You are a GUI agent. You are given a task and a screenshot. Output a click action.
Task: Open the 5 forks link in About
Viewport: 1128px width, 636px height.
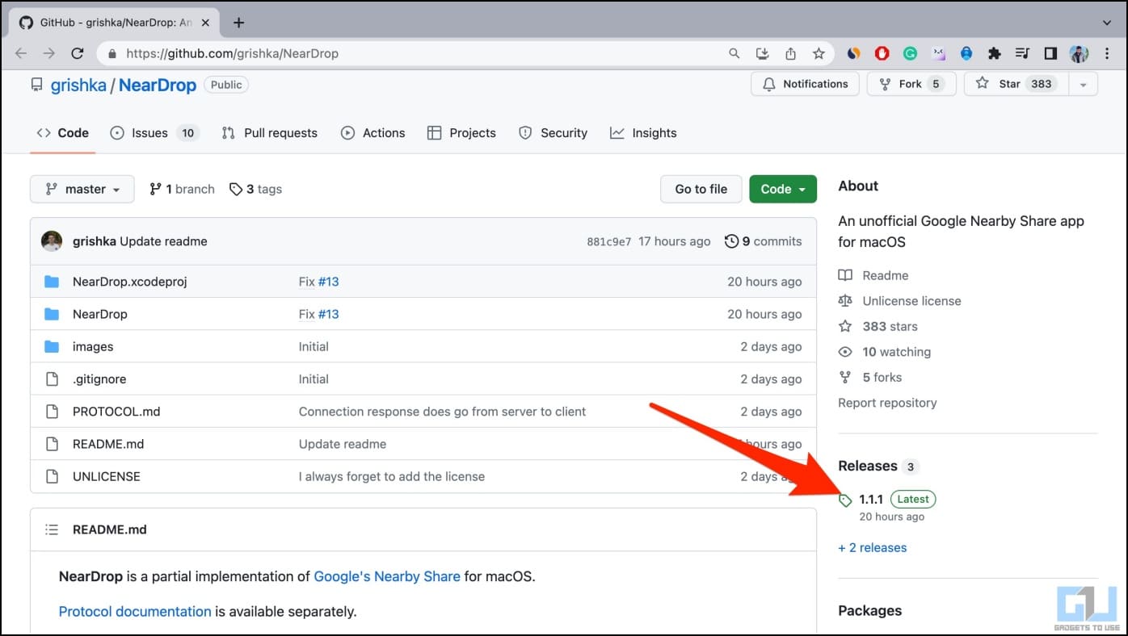882,377
